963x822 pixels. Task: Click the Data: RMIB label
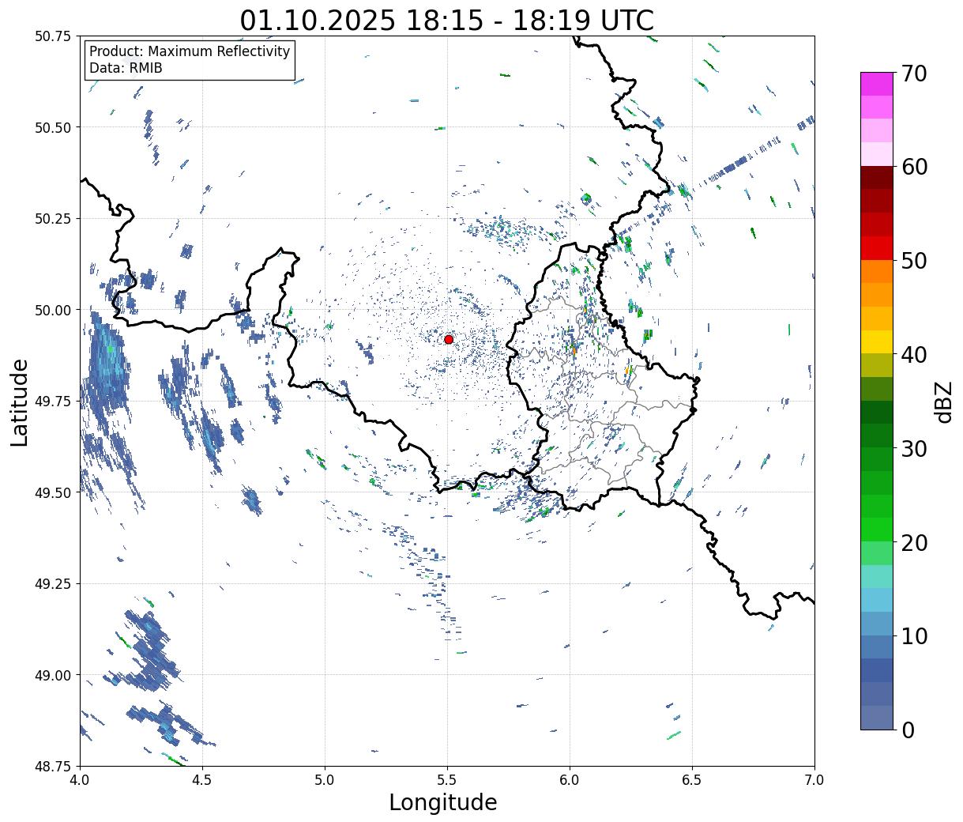tap(126, 68)
